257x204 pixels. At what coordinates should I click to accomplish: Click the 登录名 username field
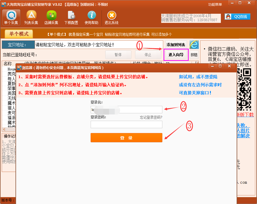[x=126, y=110]
